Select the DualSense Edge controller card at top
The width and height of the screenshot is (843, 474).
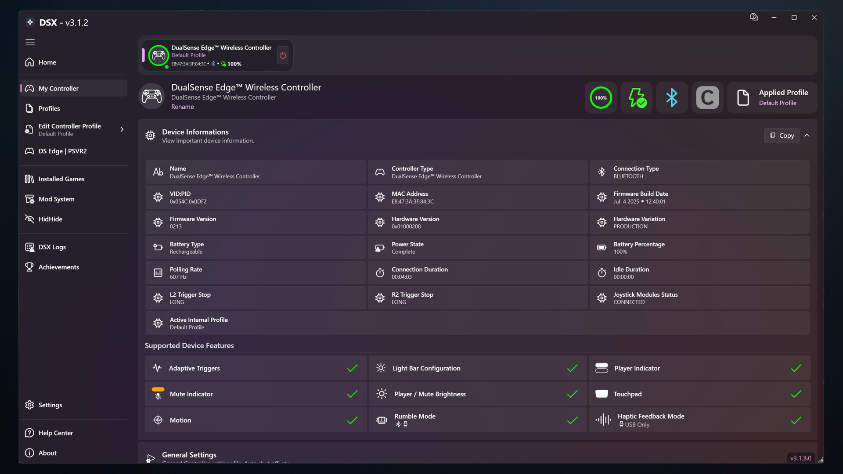[217, 55]
